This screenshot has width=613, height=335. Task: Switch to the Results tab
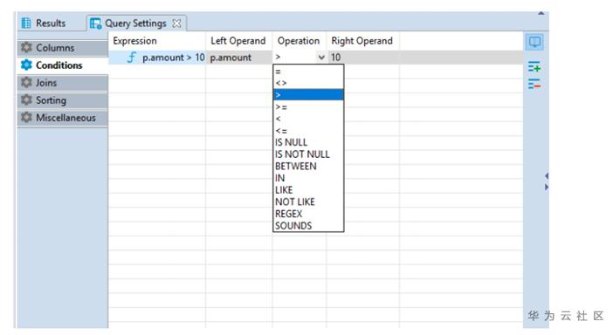pyautogui.click(x=44, y=23)
